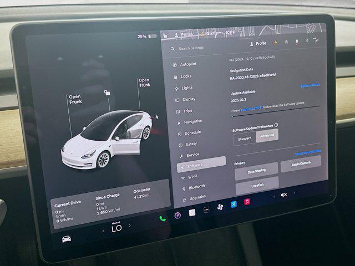355x266 pixels.
Task: Unmute via the muted speaker icon
Action: point(283,195)
